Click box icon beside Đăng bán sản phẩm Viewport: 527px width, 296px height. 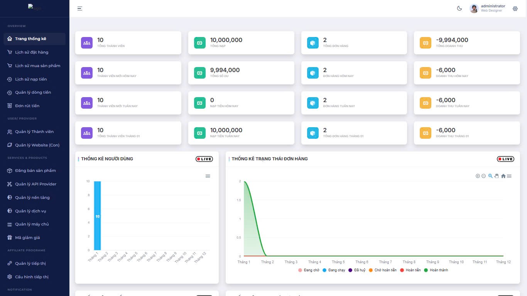[10, 170]
